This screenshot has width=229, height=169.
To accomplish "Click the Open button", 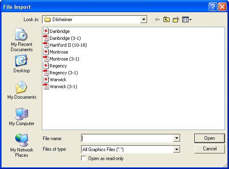I will click(x=209, y=138).
